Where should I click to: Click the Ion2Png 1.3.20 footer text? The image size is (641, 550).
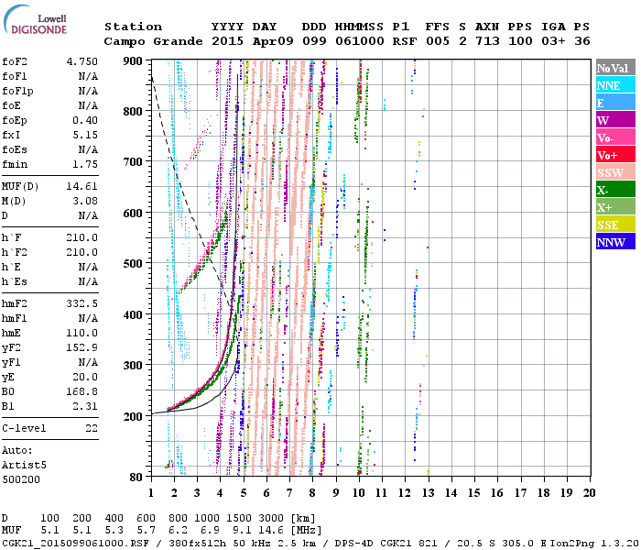click(594, 543)
